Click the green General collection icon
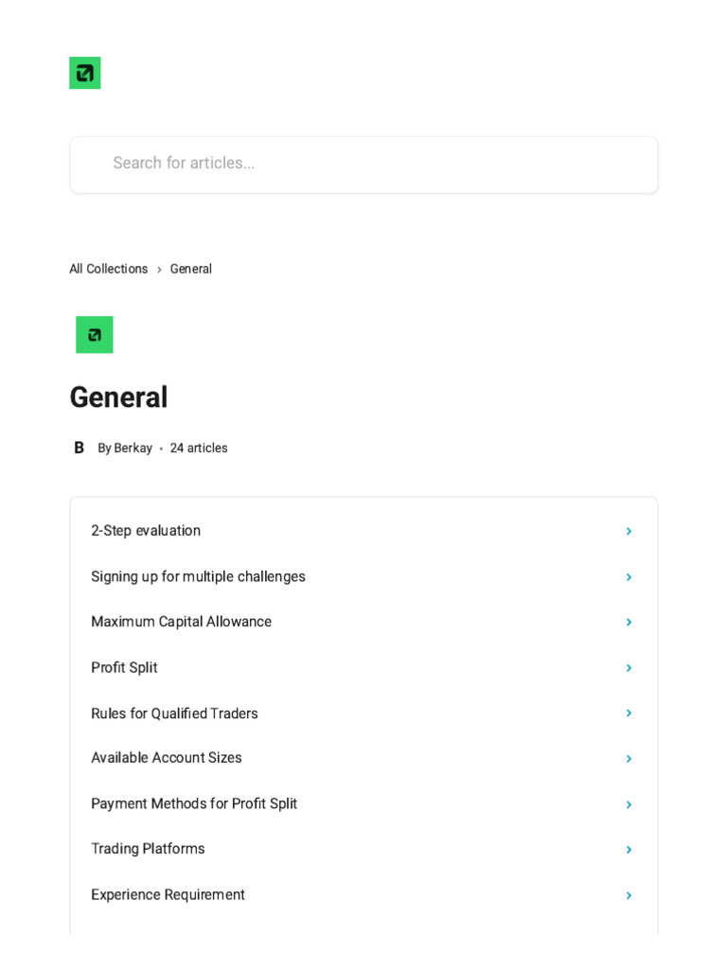 coord(95,335)
